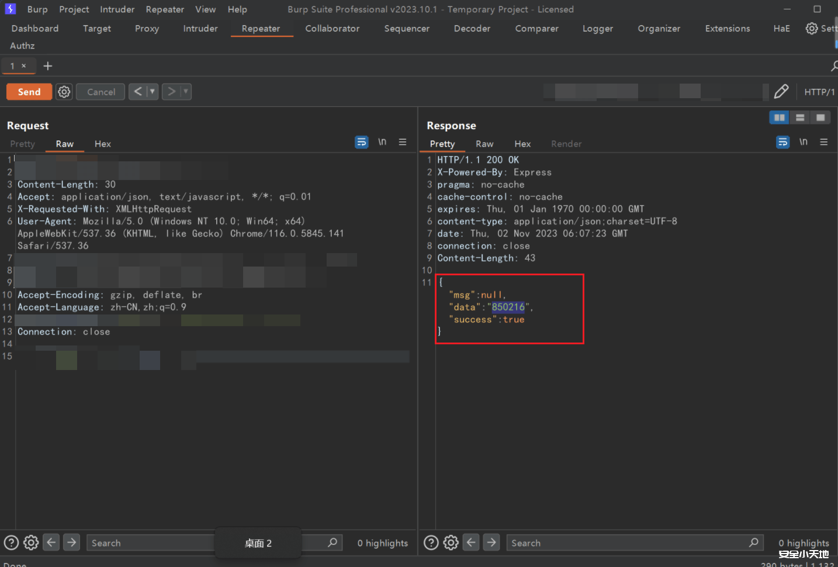Switch to side-by-side layout view
This screenshot has height=567, width=838.
779,117
